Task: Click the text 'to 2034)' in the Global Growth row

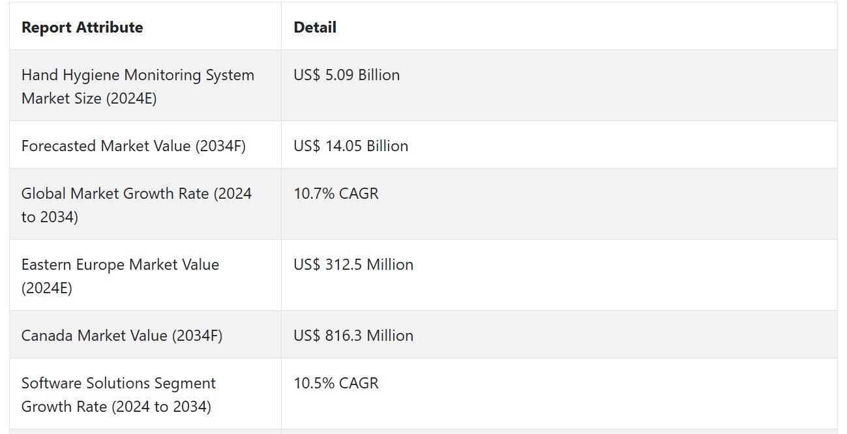Action: pos(50,217)
